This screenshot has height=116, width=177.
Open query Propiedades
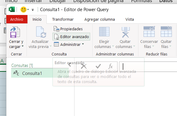[x=68, y=29]
